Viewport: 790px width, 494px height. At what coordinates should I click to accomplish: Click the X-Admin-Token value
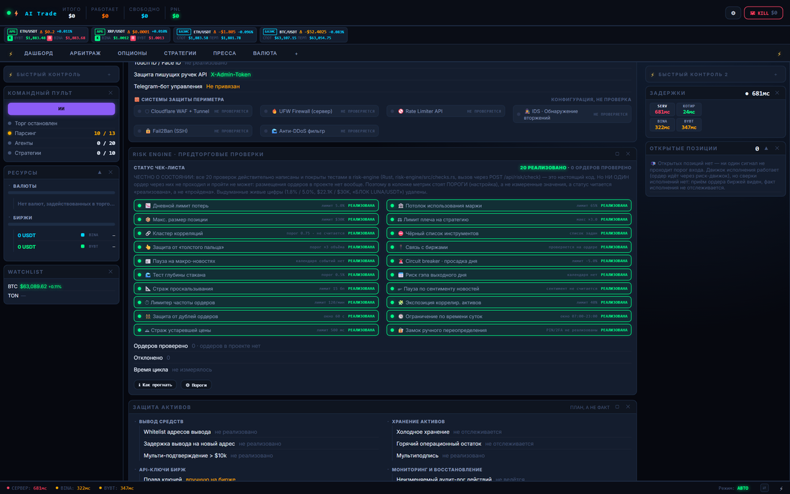230,74
